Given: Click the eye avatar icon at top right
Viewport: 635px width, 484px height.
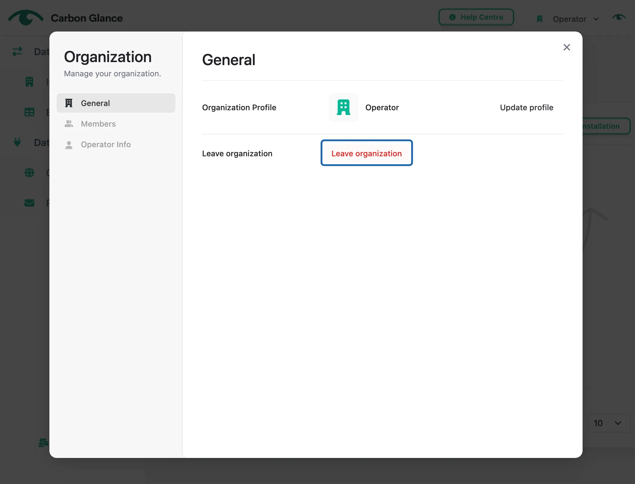Looking at the screenshot, I should 619,18.
